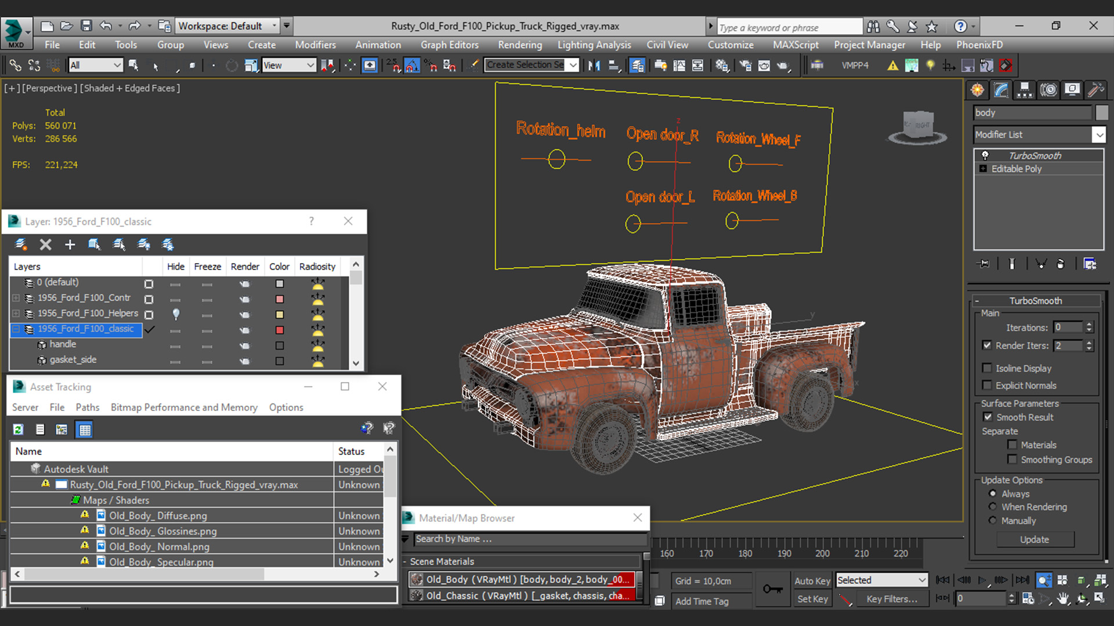Open the Hierarchy command panel tab
The height and width of the screenshot is (626, 1114).
click(1025, 90)
